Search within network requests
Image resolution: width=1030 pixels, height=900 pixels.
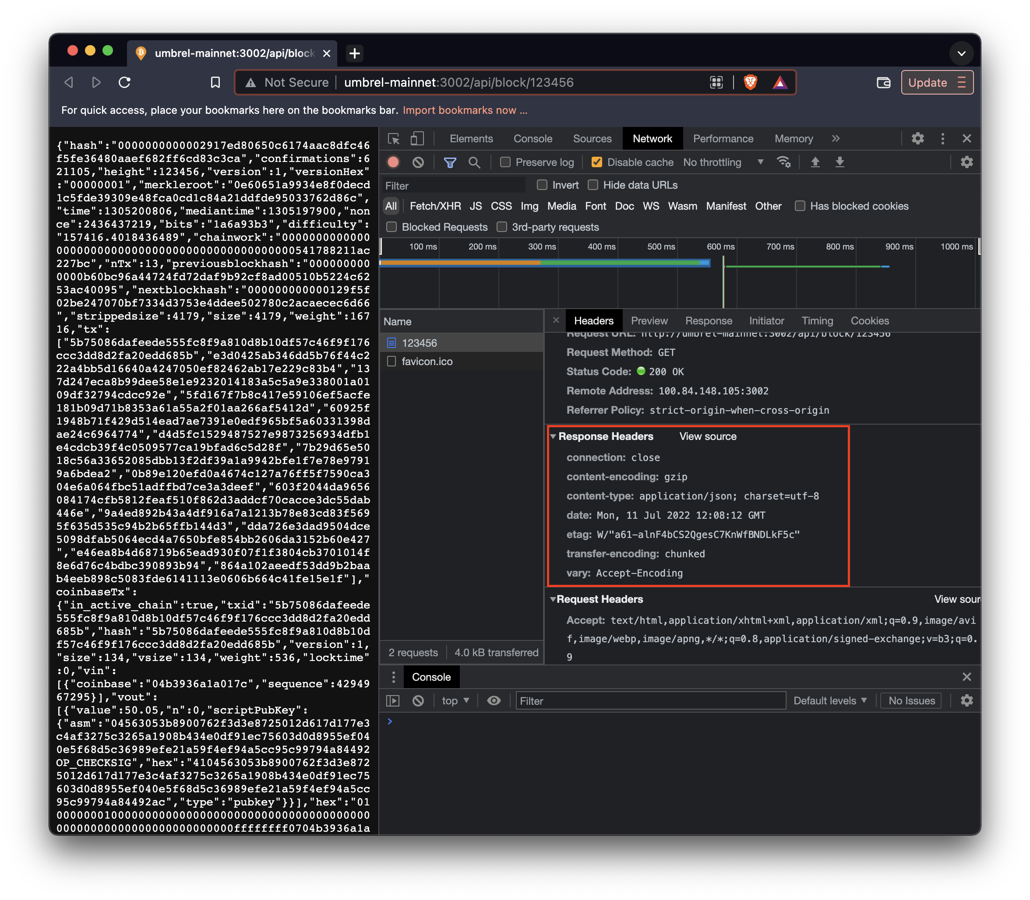474,162
